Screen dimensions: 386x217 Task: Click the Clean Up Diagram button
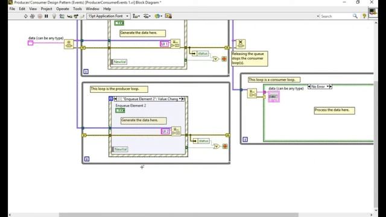(168, 16)
